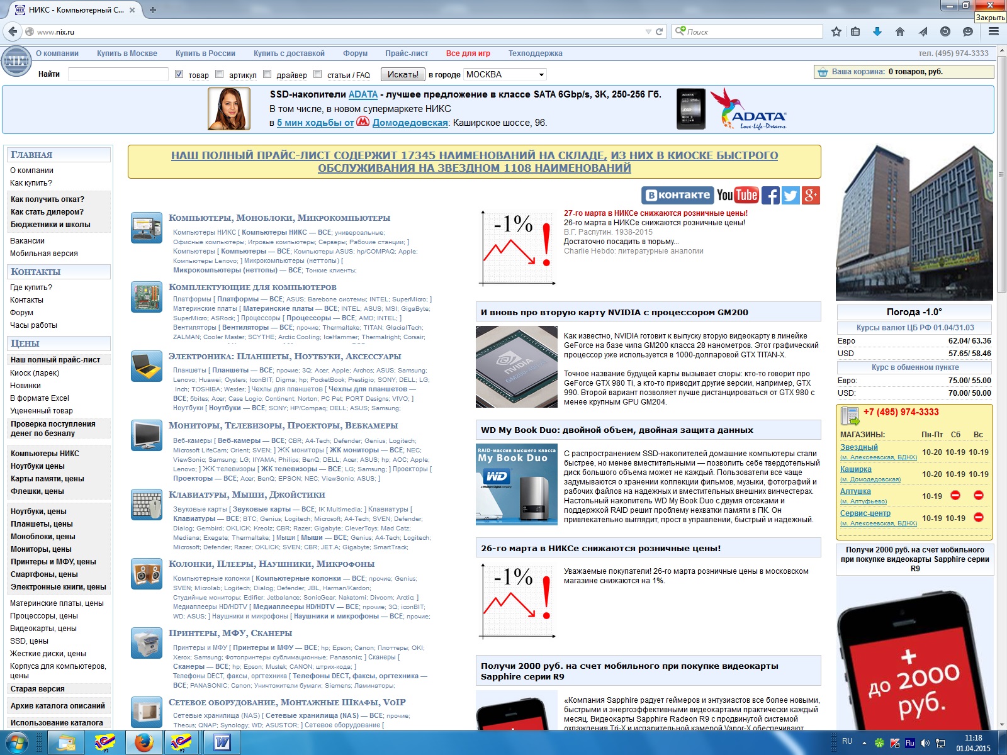Image resolution: width=1007 pixels, height=755 pixels.
Task: Click the printers category icon
Action: (x=147, y=643)
